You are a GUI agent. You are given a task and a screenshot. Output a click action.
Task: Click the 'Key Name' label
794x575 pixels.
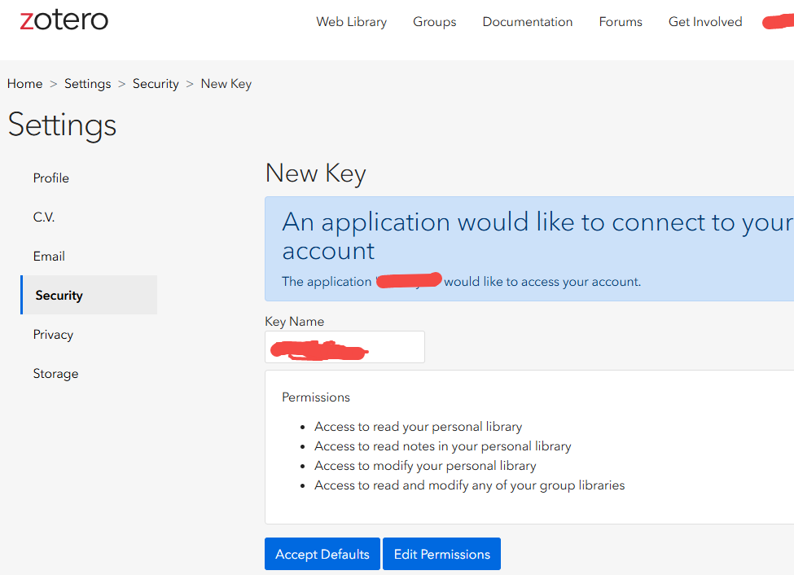294,321
